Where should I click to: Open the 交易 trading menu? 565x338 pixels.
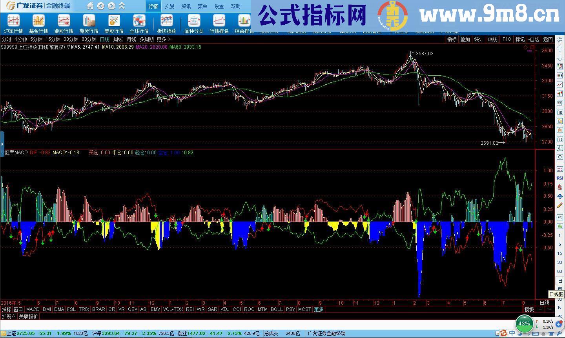coord(170,6)
